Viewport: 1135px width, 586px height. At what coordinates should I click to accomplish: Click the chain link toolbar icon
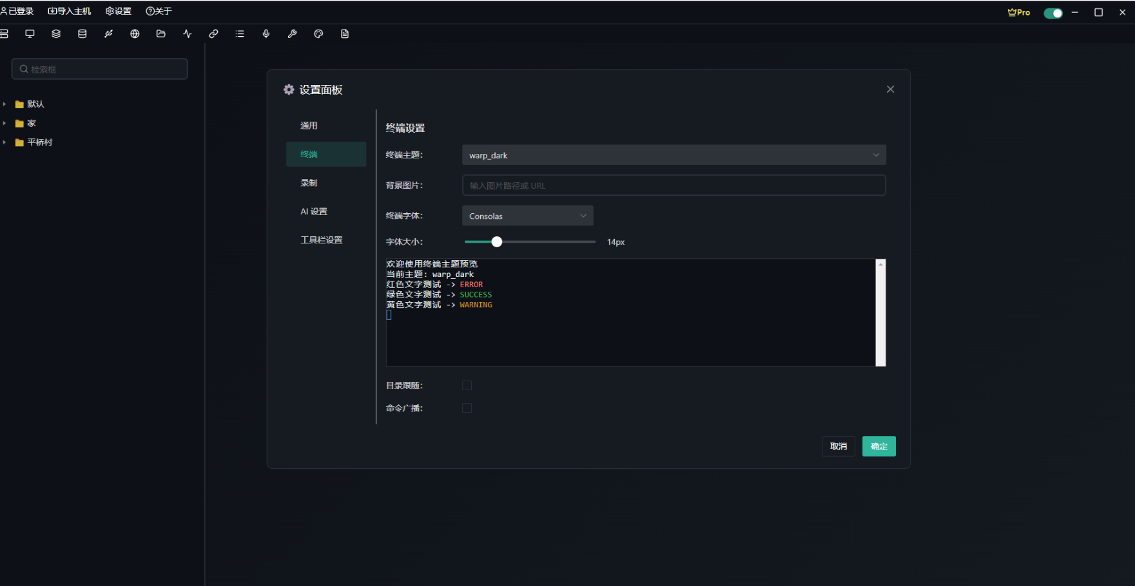213,34
